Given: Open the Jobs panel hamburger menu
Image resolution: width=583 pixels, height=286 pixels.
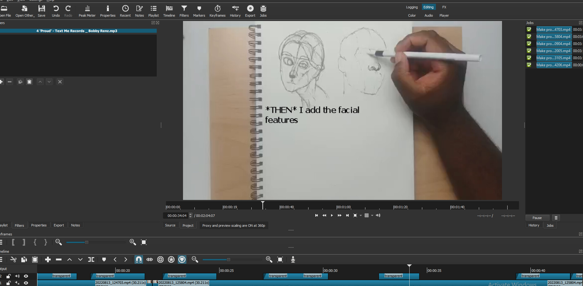Looking at the screenshot, I should pyautogui.click(x=556, y=218).
